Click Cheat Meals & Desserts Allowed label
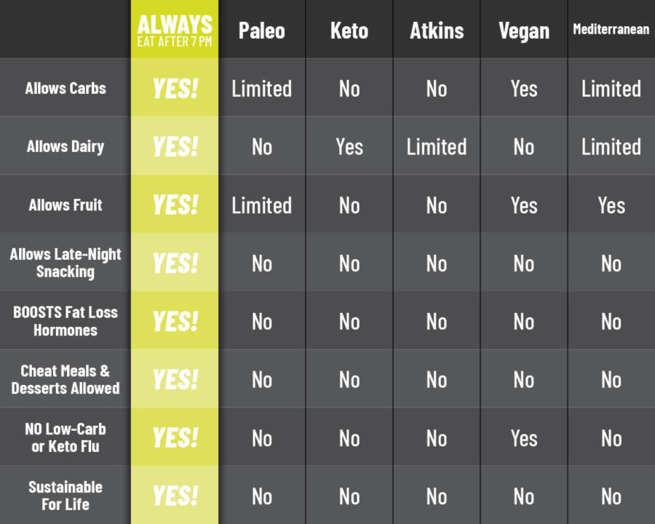This screenshot has width=655, height=524. pyautogui.click(x=65, y=379)
